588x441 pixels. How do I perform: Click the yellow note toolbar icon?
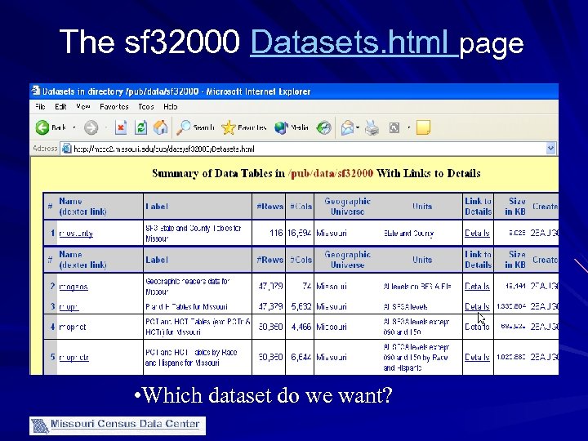(x=423, y=127)
